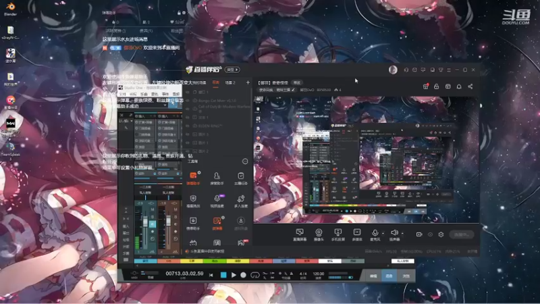
Task: Open the room manager assistant tool
Action: (x=217, y=178)
